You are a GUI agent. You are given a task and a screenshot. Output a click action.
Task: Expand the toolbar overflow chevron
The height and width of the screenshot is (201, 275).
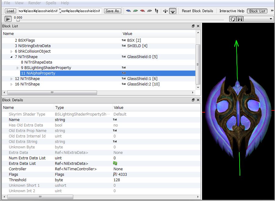pyautogui.click(x=272, y=11)
